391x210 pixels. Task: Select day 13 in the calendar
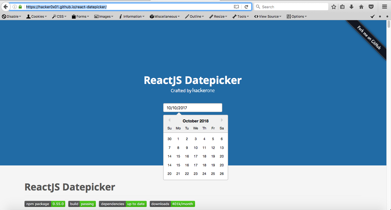pyautogui.click(x=222, y=148)
